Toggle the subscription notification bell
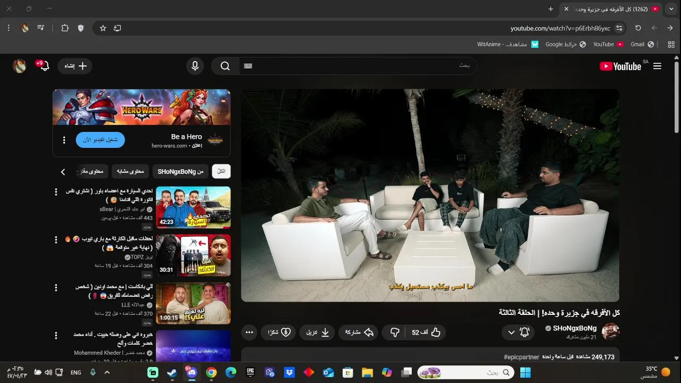This screenshot has width=681, height=383. click(525, 332)
